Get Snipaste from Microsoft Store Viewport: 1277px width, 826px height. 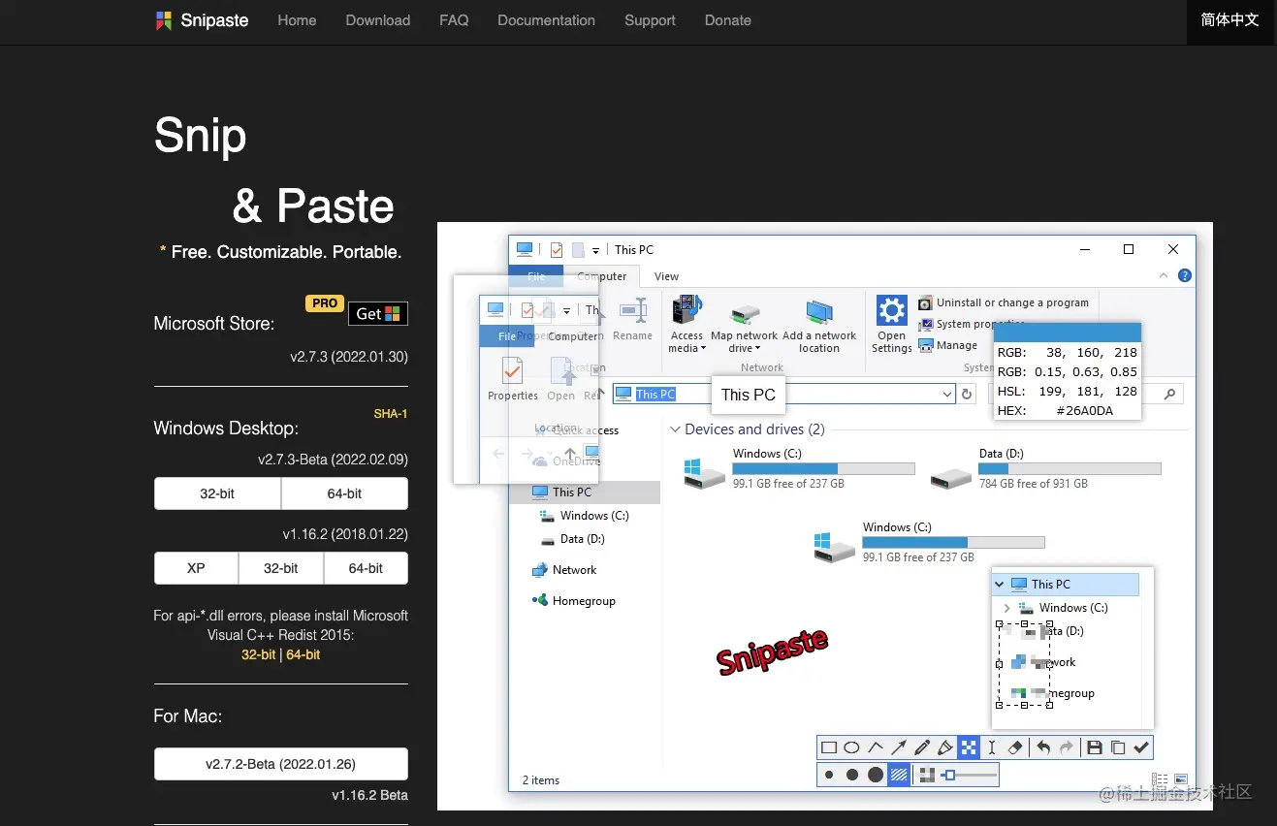(378, 313)
